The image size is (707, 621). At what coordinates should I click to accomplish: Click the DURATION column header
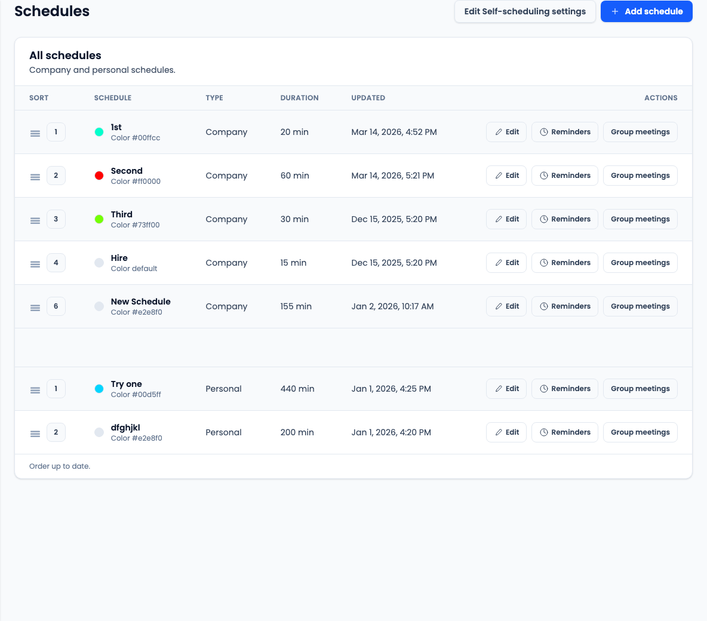click(299, 98)
